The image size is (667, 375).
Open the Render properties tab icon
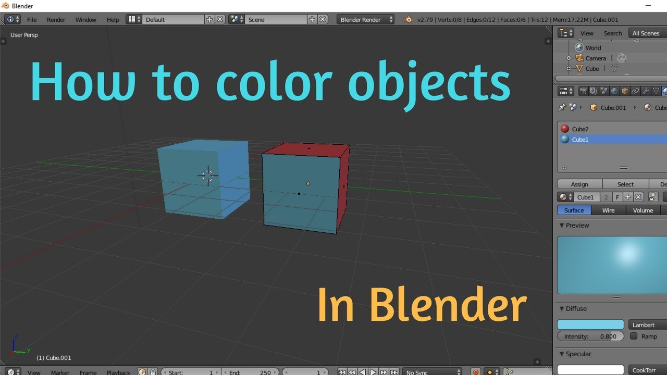tap(584, 91)
